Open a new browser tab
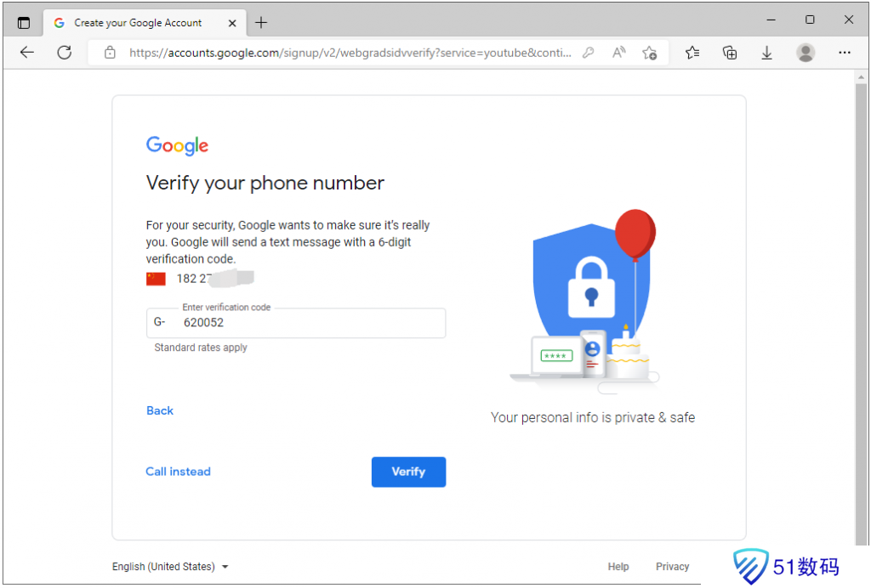This screenshot has width=871, height=588. point(261,23)
